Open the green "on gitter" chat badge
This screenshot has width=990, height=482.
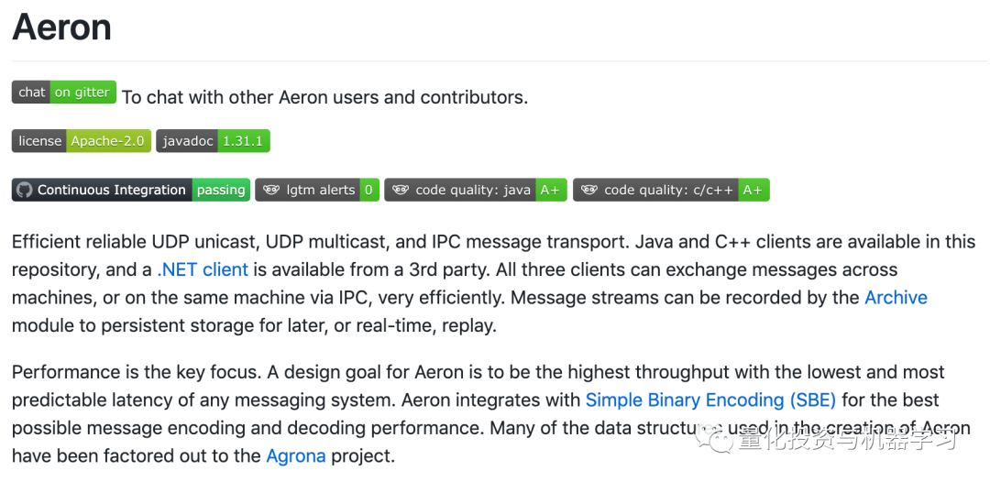82,92
